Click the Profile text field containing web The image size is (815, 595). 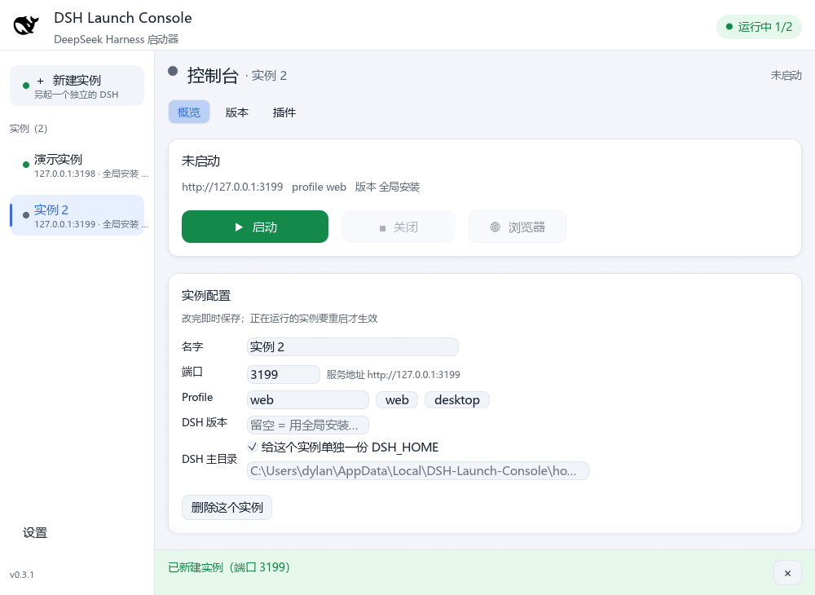(x=308, y=399)
